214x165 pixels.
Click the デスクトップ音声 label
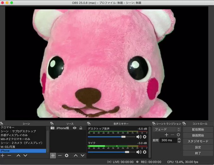click(x=99, y=129)
